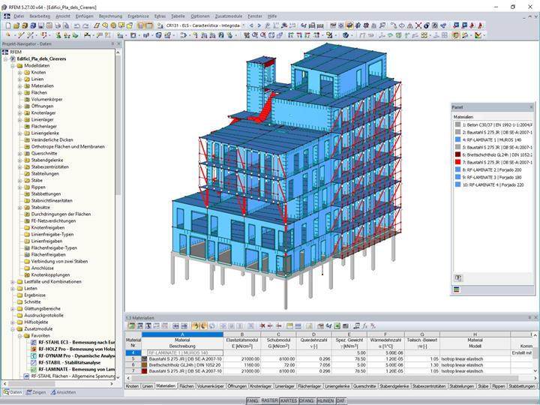
Task: Toggle the table display icon
Action: coord(149,25)
